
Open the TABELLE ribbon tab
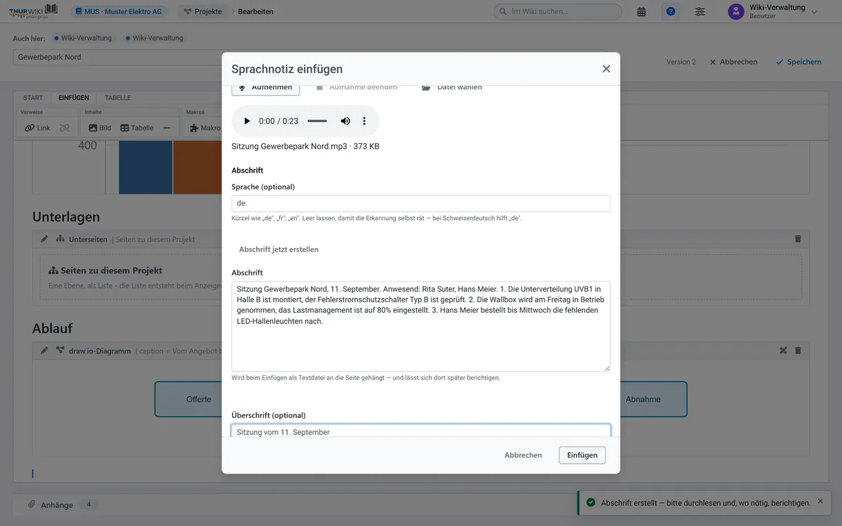118,97
